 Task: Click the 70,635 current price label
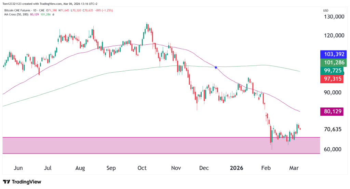pos(332,129)
